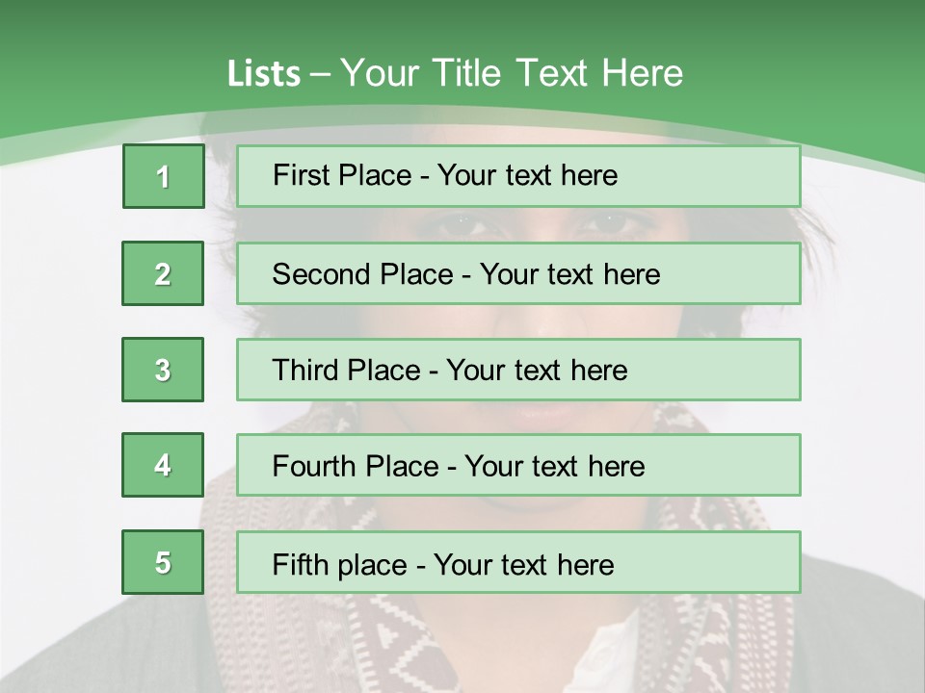Click the word 'Third' in the list
This screenshot has height=693, width=925.
[304, 370]
